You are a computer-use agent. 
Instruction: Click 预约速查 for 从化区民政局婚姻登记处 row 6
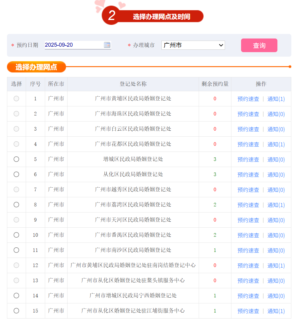(248, 175)
